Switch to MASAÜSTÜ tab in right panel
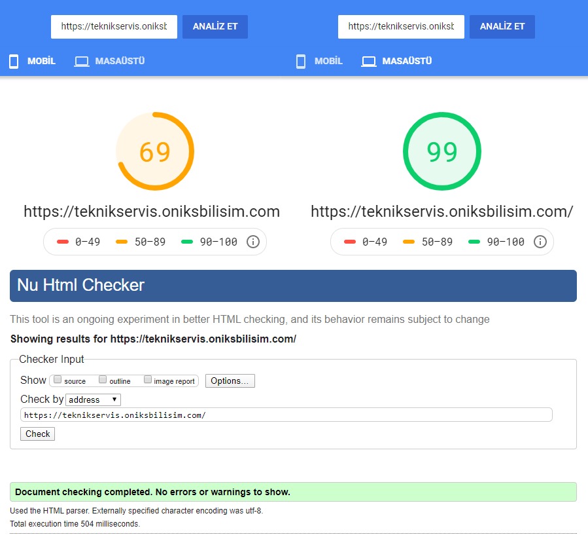Screen dimensions: 588x541 [x=407, y=61]
